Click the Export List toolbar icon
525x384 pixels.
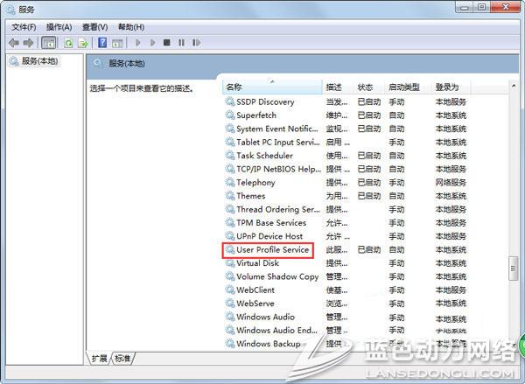coord(83,42)
